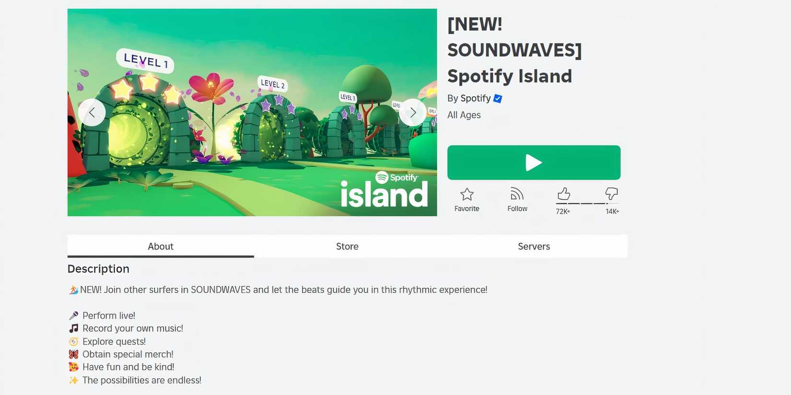Open the Spotify creator link
Screen dimensions: 791x395
476,98
